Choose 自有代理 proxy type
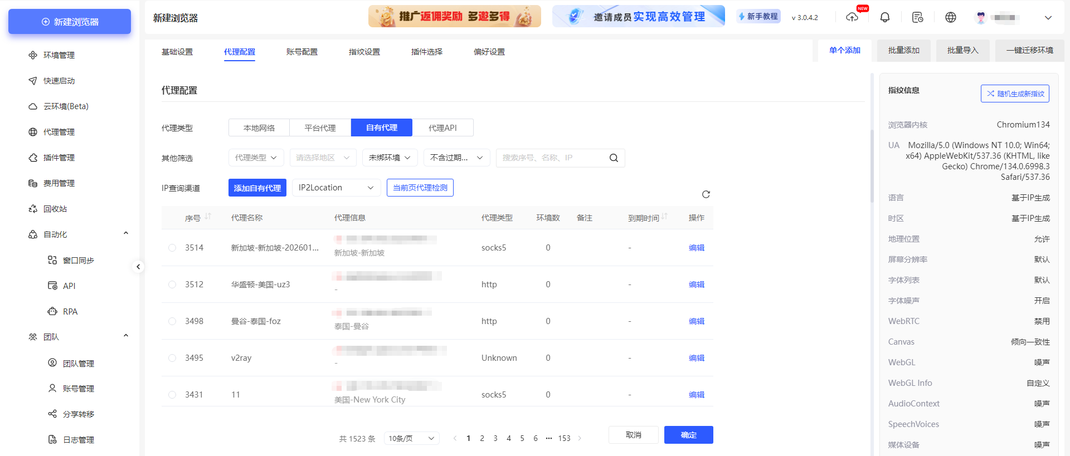This screenshot has width=1070, height=456. tap(382, 128)
